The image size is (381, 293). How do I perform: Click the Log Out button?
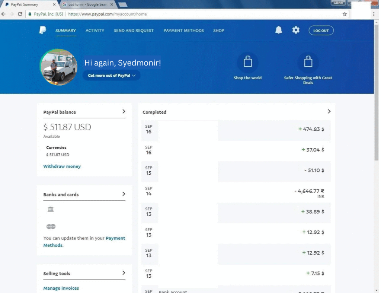pyautogui.click(x=321, y=31)
